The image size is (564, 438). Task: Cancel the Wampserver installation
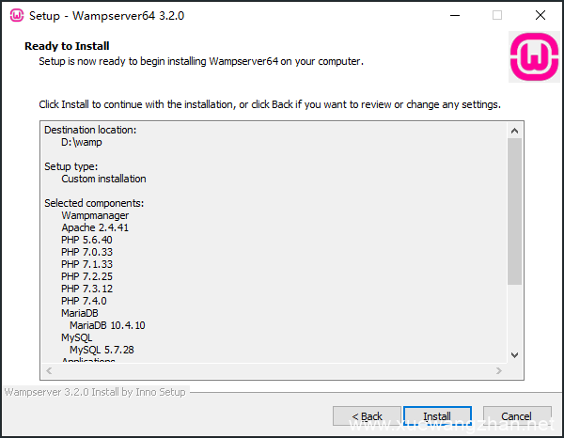[x=516, y=416]
